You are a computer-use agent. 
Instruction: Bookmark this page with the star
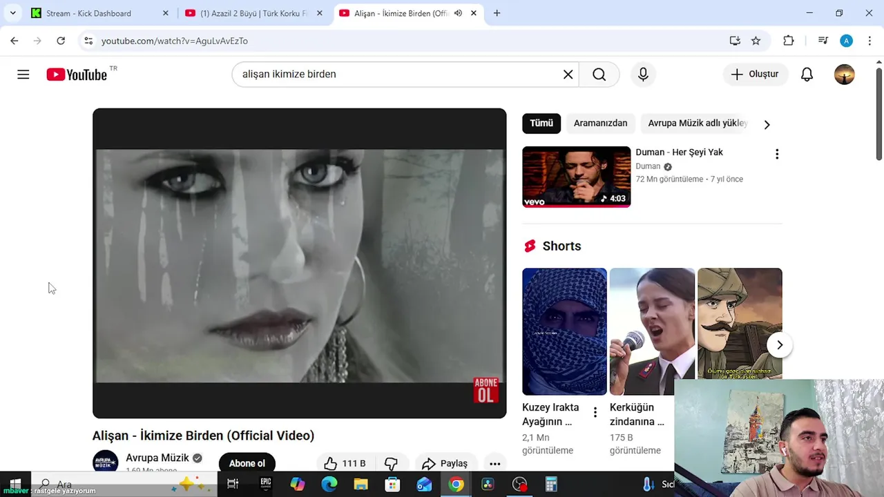[756, 41]
